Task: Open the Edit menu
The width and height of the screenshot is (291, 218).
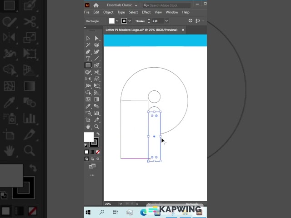Action: [96, 12]
